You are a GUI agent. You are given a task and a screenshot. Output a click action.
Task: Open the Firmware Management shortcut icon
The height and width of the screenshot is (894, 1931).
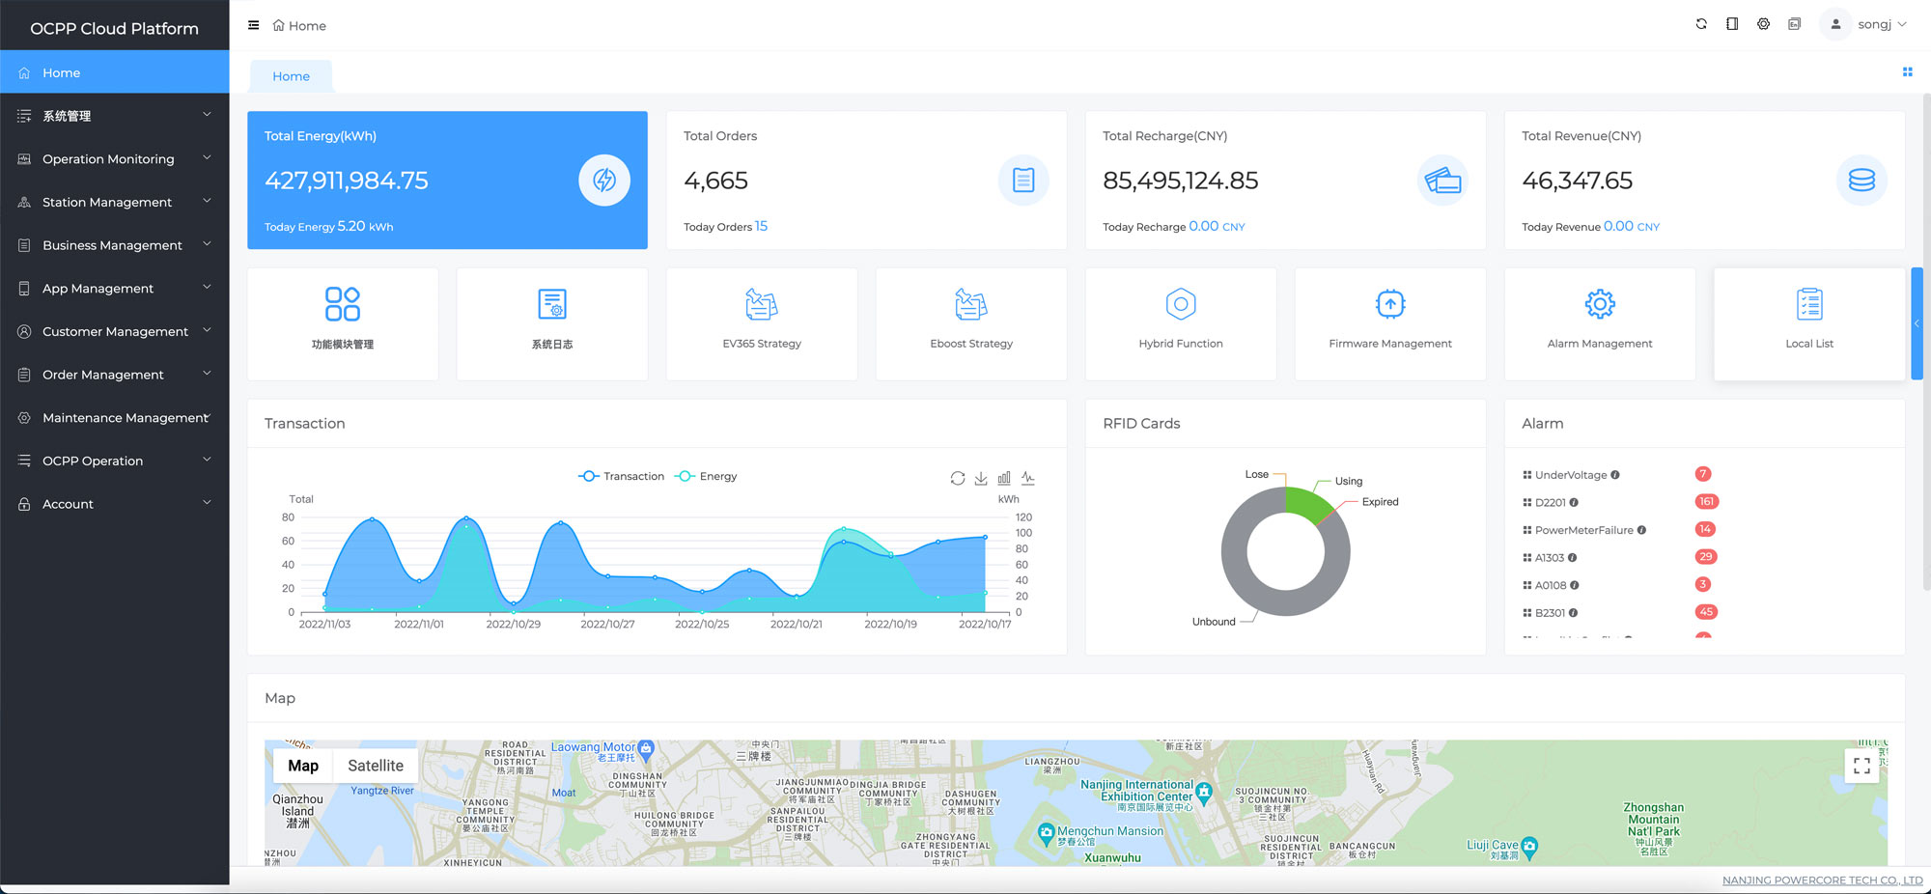click(1389, 305)
